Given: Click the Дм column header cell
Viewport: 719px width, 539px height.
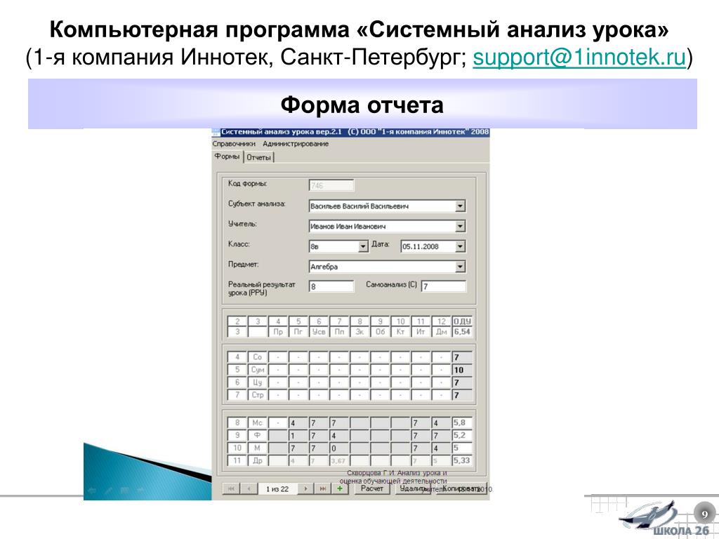Looking at the screenshot, I should [x=441, y=332].
